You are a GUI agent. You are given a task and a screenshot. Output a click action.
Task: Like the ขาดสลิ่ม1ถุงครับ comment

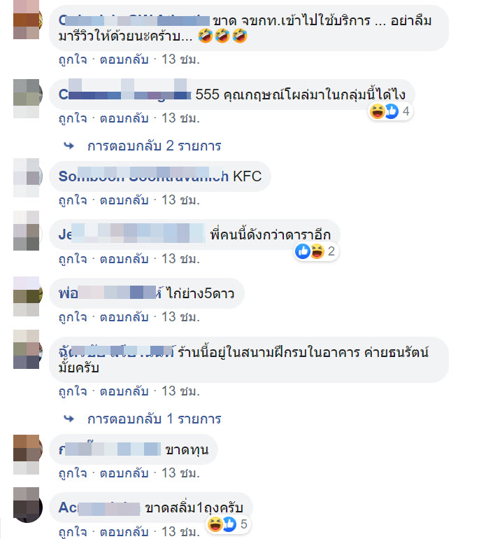[x=73, y=532]
